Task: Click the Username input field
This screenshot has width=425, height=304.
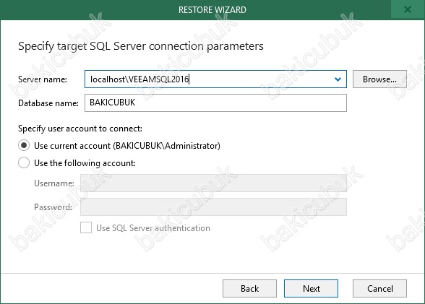Action: tap(213, 183)
